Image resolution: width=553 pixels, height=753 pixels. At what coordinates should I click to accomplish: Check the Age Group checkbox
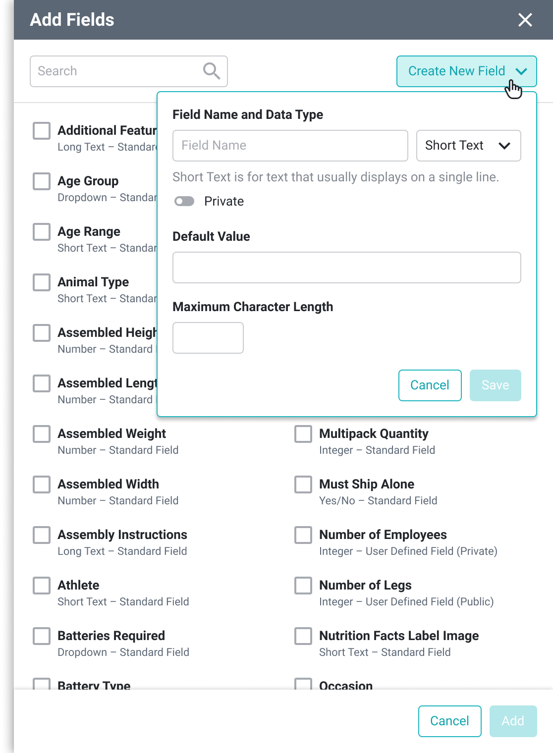42,181
